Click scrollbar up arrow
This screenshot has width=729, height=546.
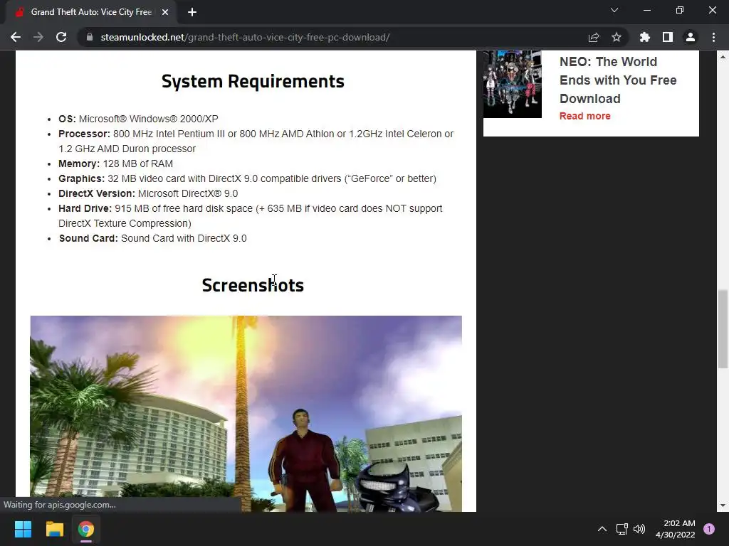[723, 57]
